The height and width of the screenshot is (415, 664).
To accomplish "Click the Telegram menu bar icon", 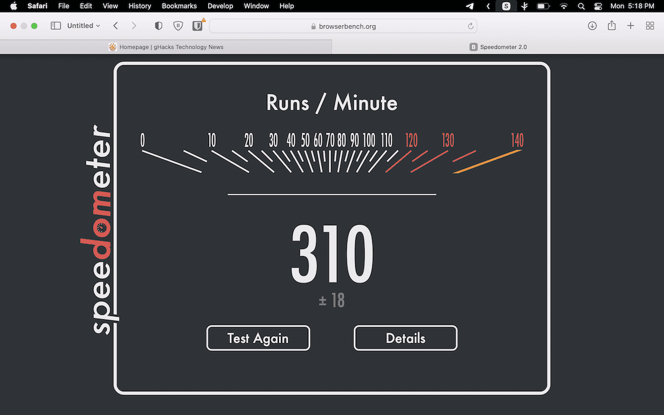I will click(x=470, y=6).
